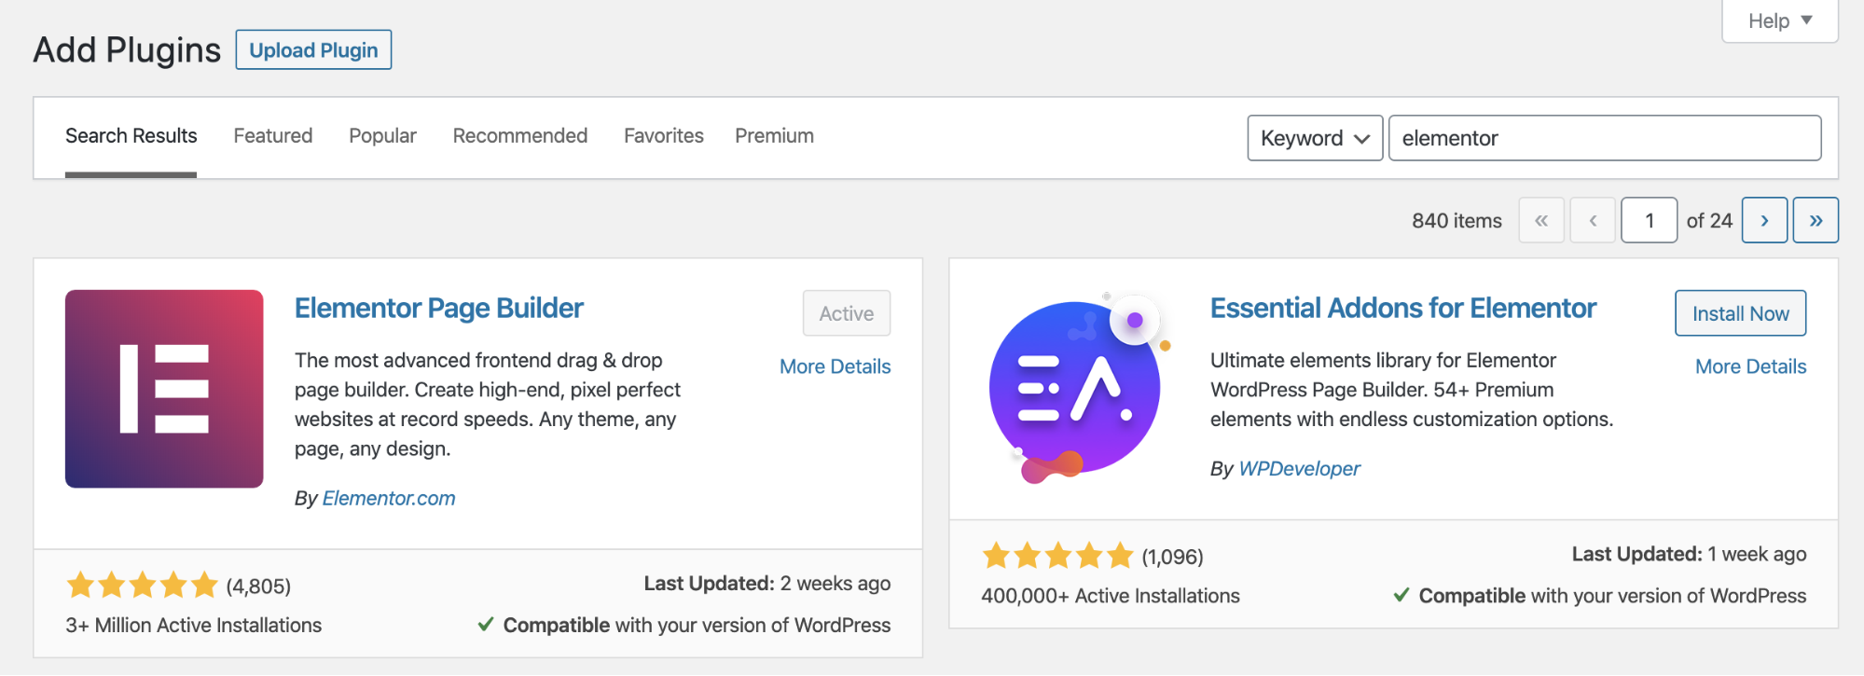Screen dimensions: 1864x676
Task: Click the current page number field
Action: click(x=1650, y=220)
